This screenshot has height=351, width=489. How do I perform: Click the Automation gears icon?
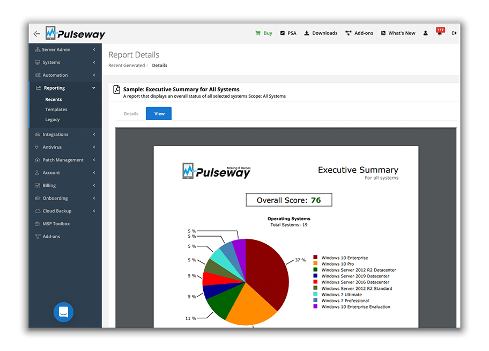pyautogui.click(x=38, y=75)
